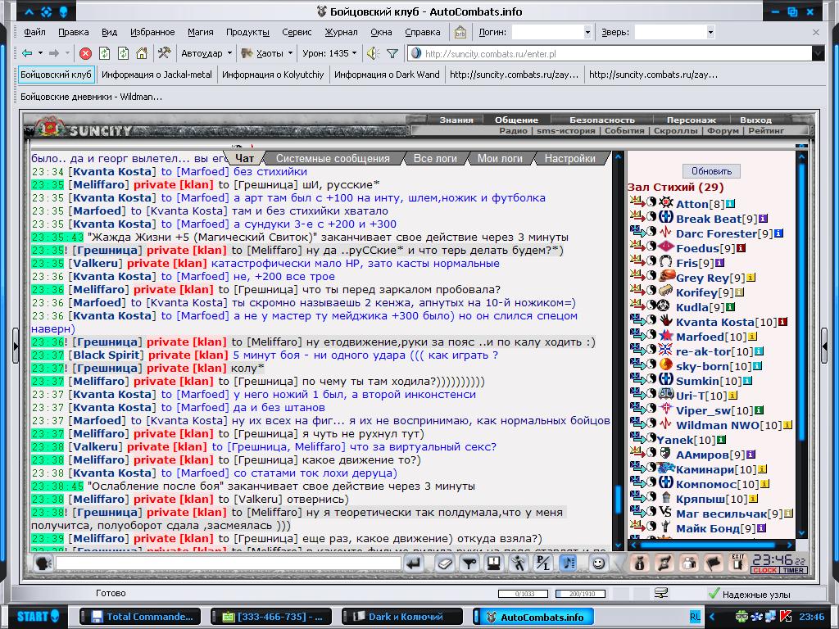This screenshot has width=839, height=629.
Task: Toggle sound with the speaker icon
Action: click(x=373, y=53)
